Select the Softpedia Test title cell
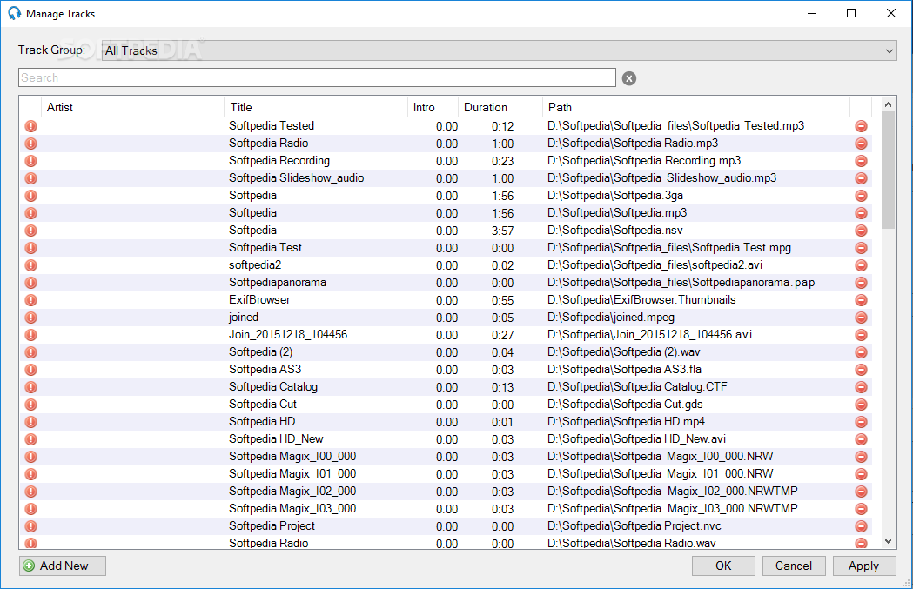Screen dimensions: 913x589 265,248
